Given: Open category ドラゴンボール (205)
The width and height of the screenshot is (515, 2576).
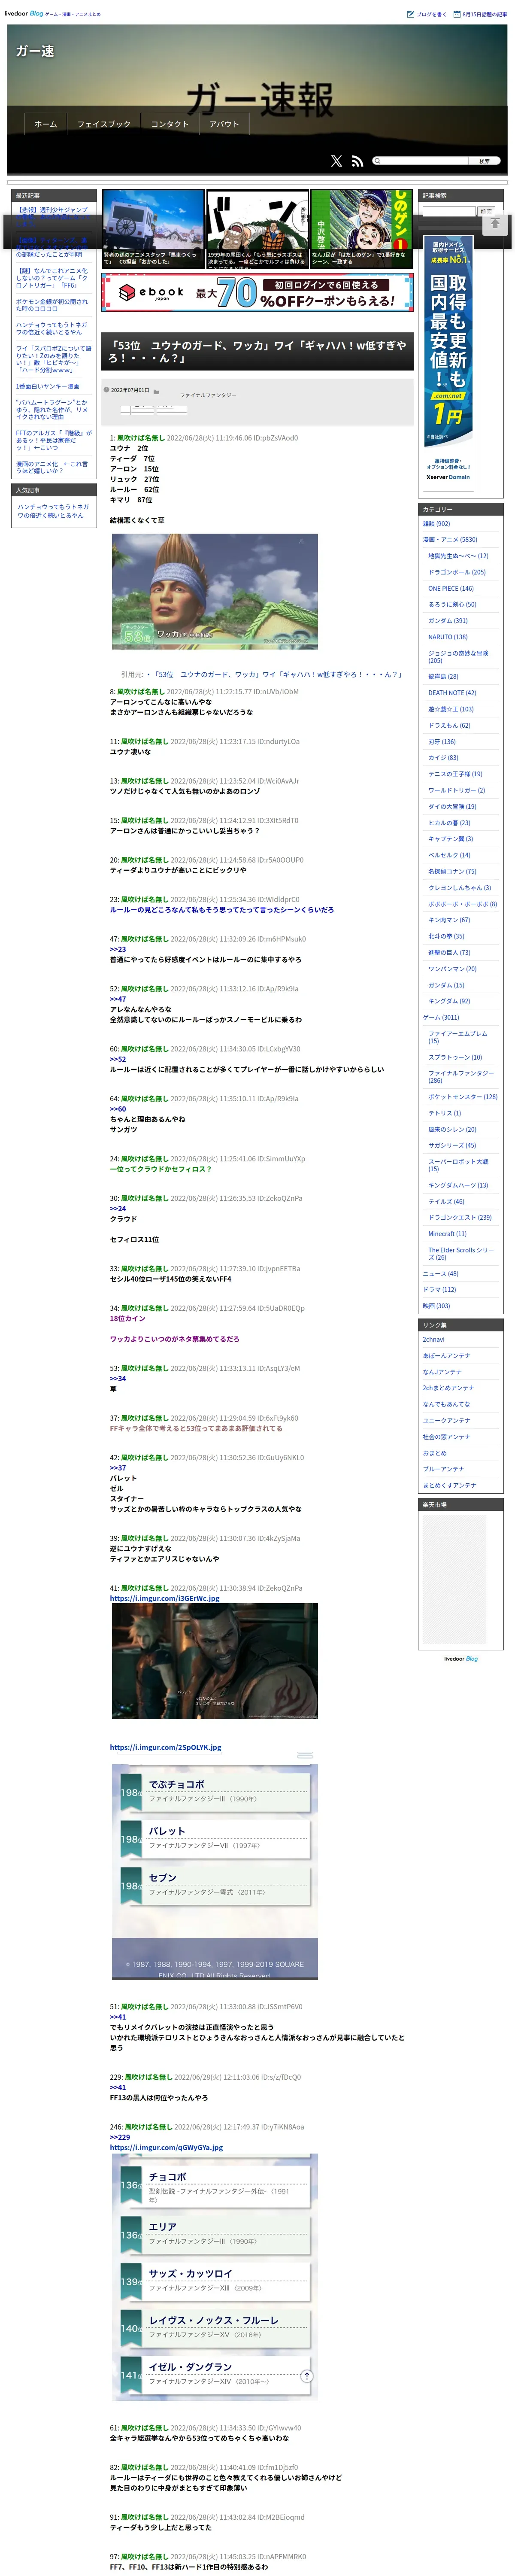Looking at the screenshot, I should [457, 572].
